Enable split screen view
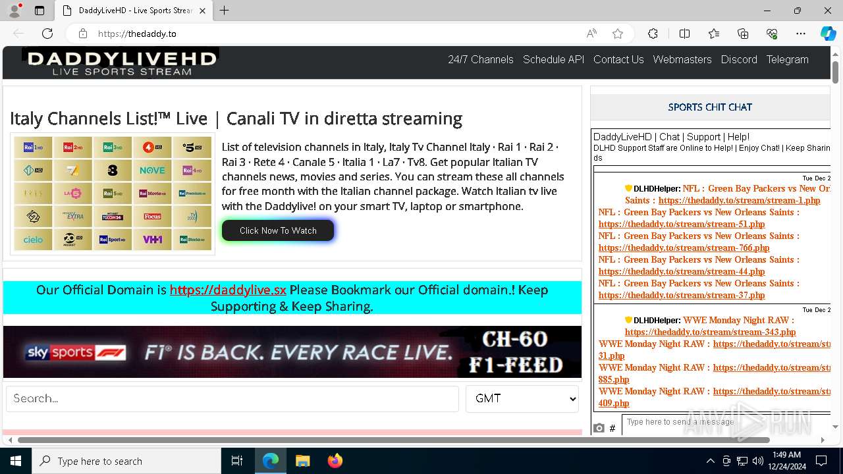The width and height of the screenshot is (843, 474). (x=684, y=34)
